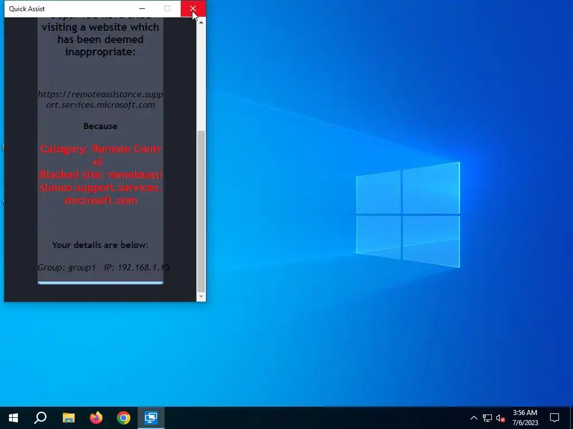
Task: Open network status tray icon
Action: point(487,418)
